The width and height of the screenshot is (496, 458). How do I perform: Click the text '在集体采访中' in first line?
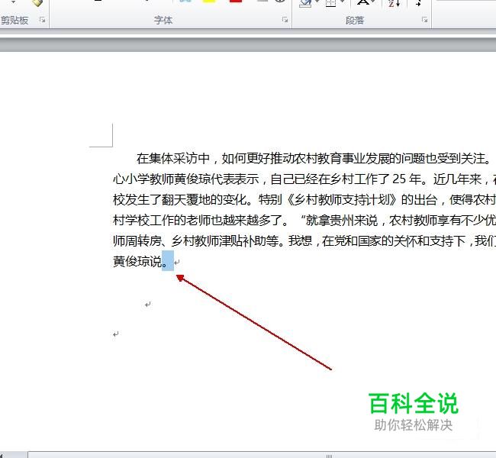pos(173,158)
